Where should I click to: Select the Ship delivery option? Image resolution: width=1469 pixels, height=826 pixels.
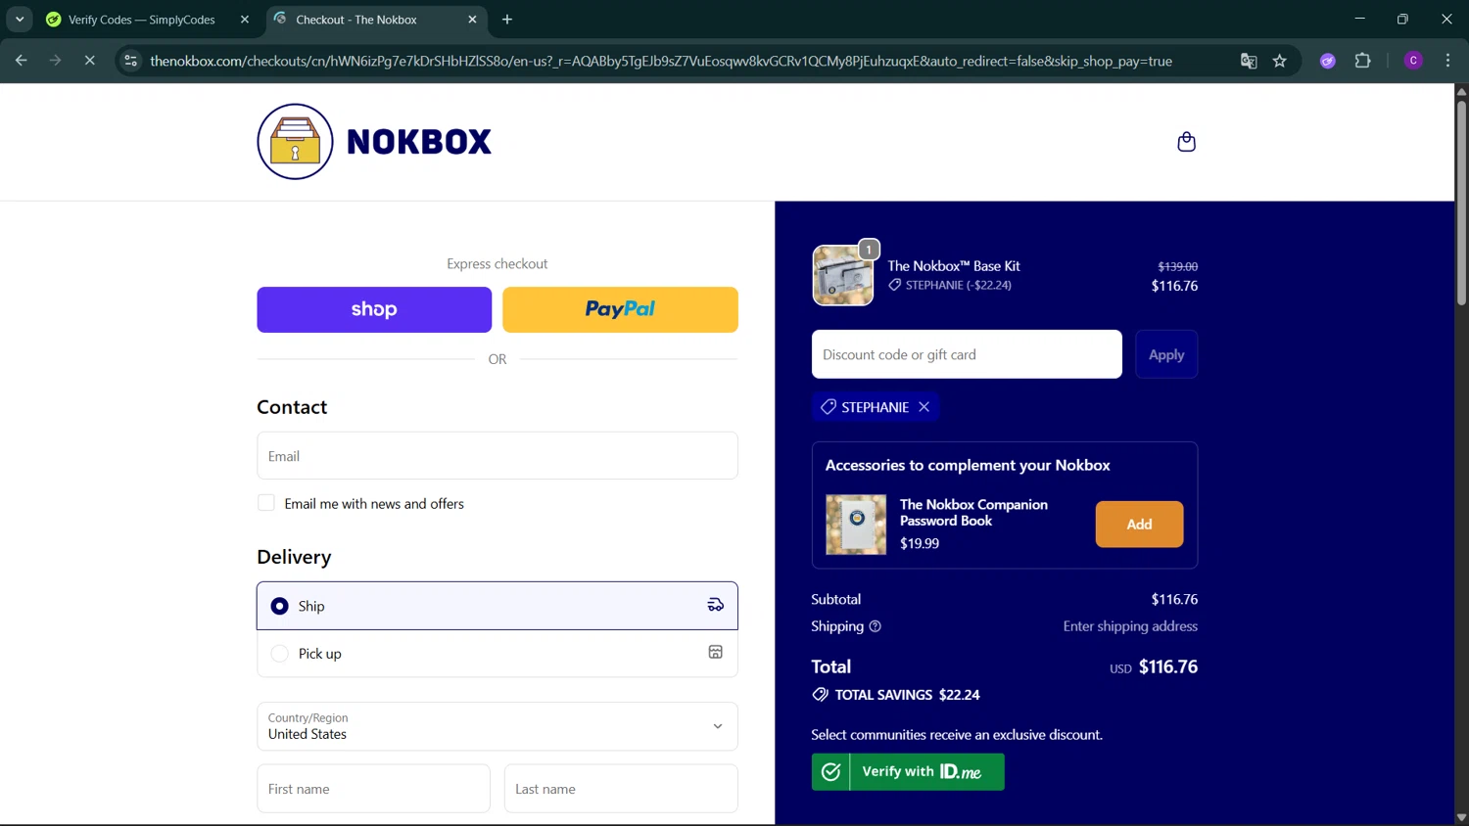(x=498, y=606)
